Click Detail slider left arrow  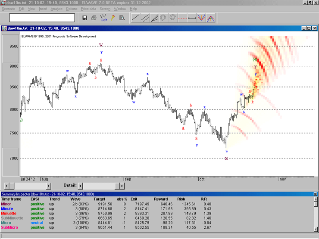[x=81, y=186]
